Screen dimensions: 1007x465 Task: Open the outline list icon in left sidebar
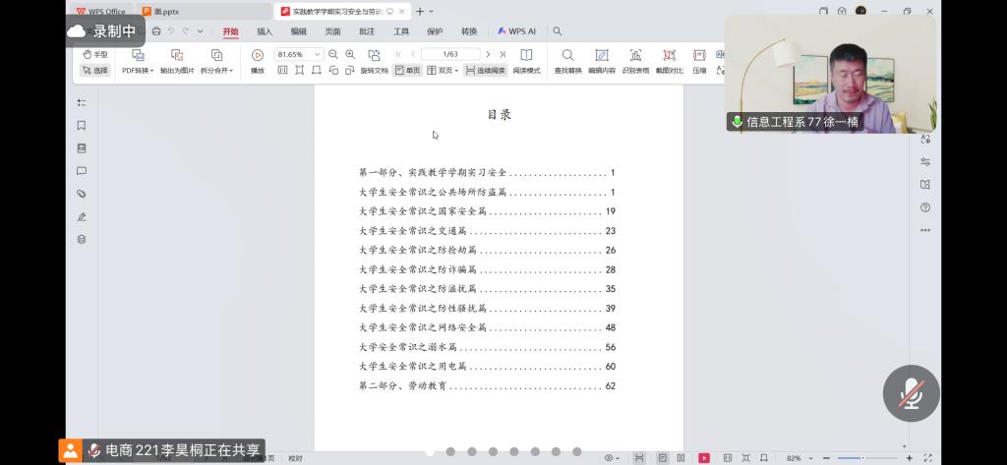tap(82, 102)
